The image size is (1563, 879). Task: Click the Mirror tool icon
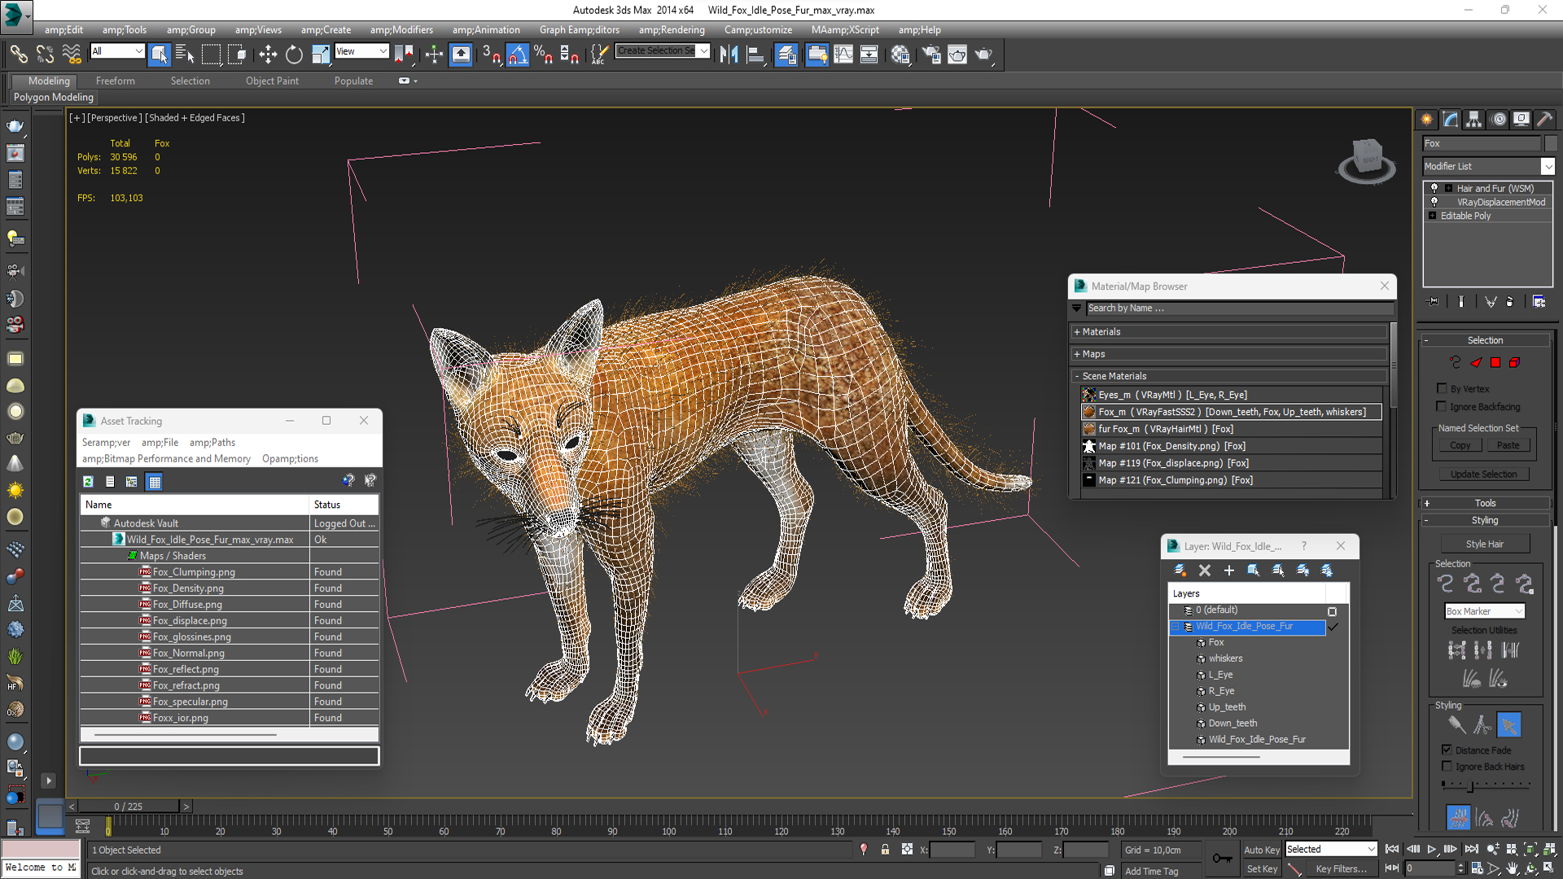click(x=729, y=55)
